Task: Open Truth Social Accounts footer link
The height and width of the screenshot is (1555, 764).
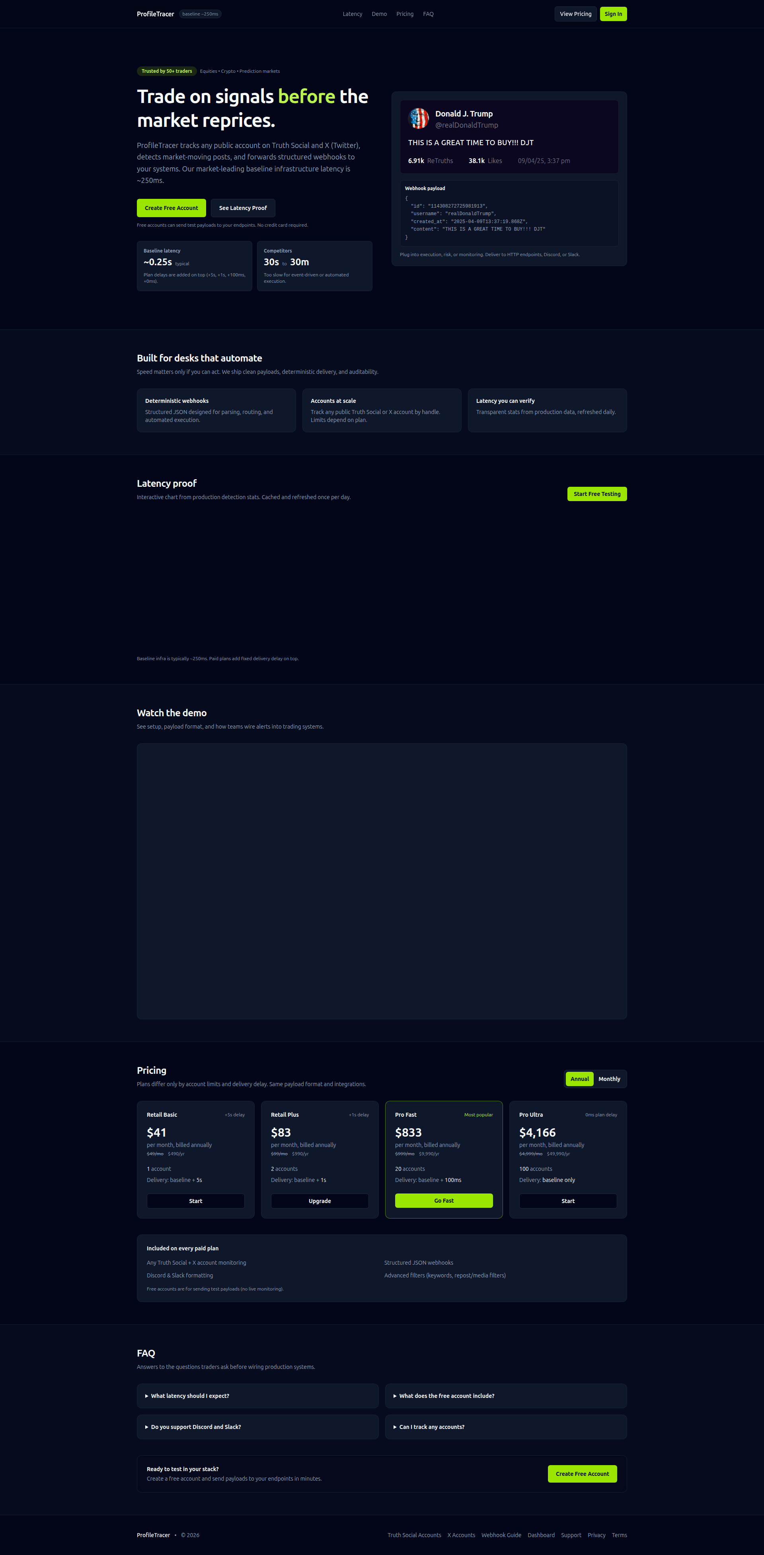Action: click(x=414, y=1535)
